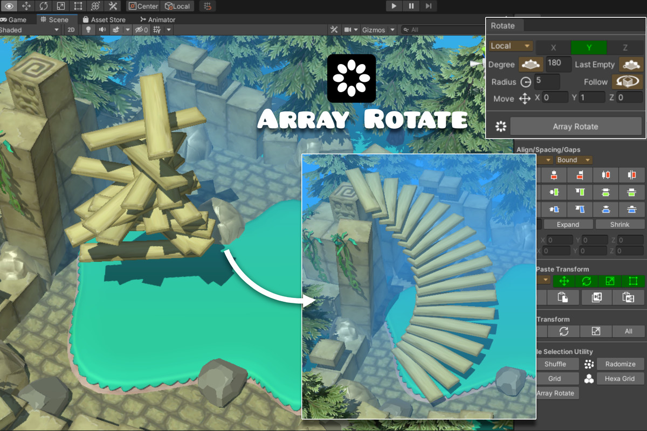Click the green align-top icon
Screen dimensions: 647x431
point(580,192)
